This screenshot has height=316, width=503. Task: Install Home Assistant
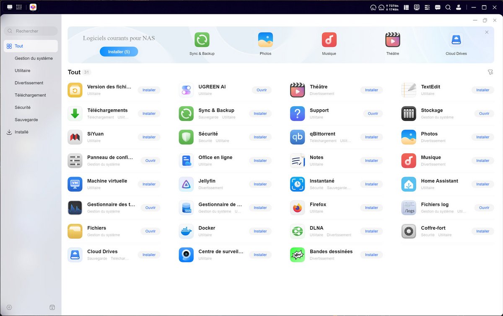(x=482, y=184)
